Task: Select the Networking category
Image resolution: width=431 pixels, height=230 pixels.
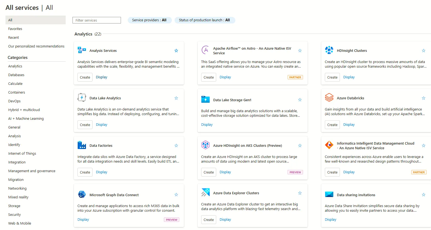Action: (18, 188)
